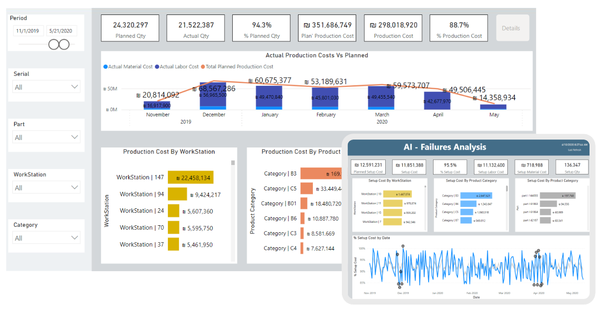Grab the right handle of Period slider
602x309 pixels.
[x=64, y=44]
